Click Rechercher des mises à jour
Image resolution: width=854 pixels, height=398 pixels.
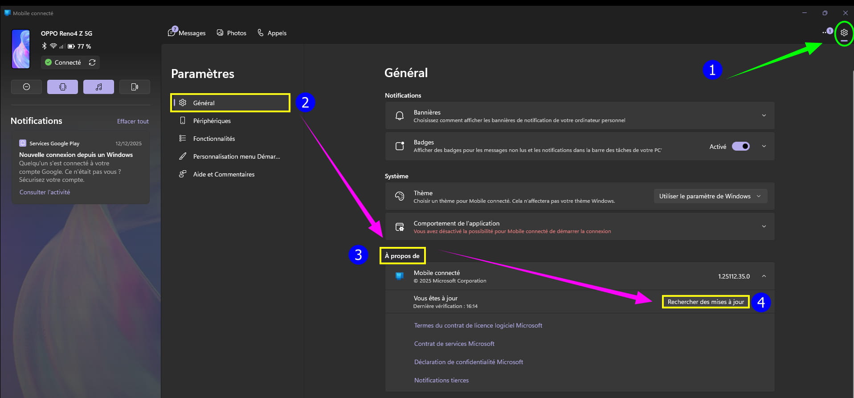(705, 302)
